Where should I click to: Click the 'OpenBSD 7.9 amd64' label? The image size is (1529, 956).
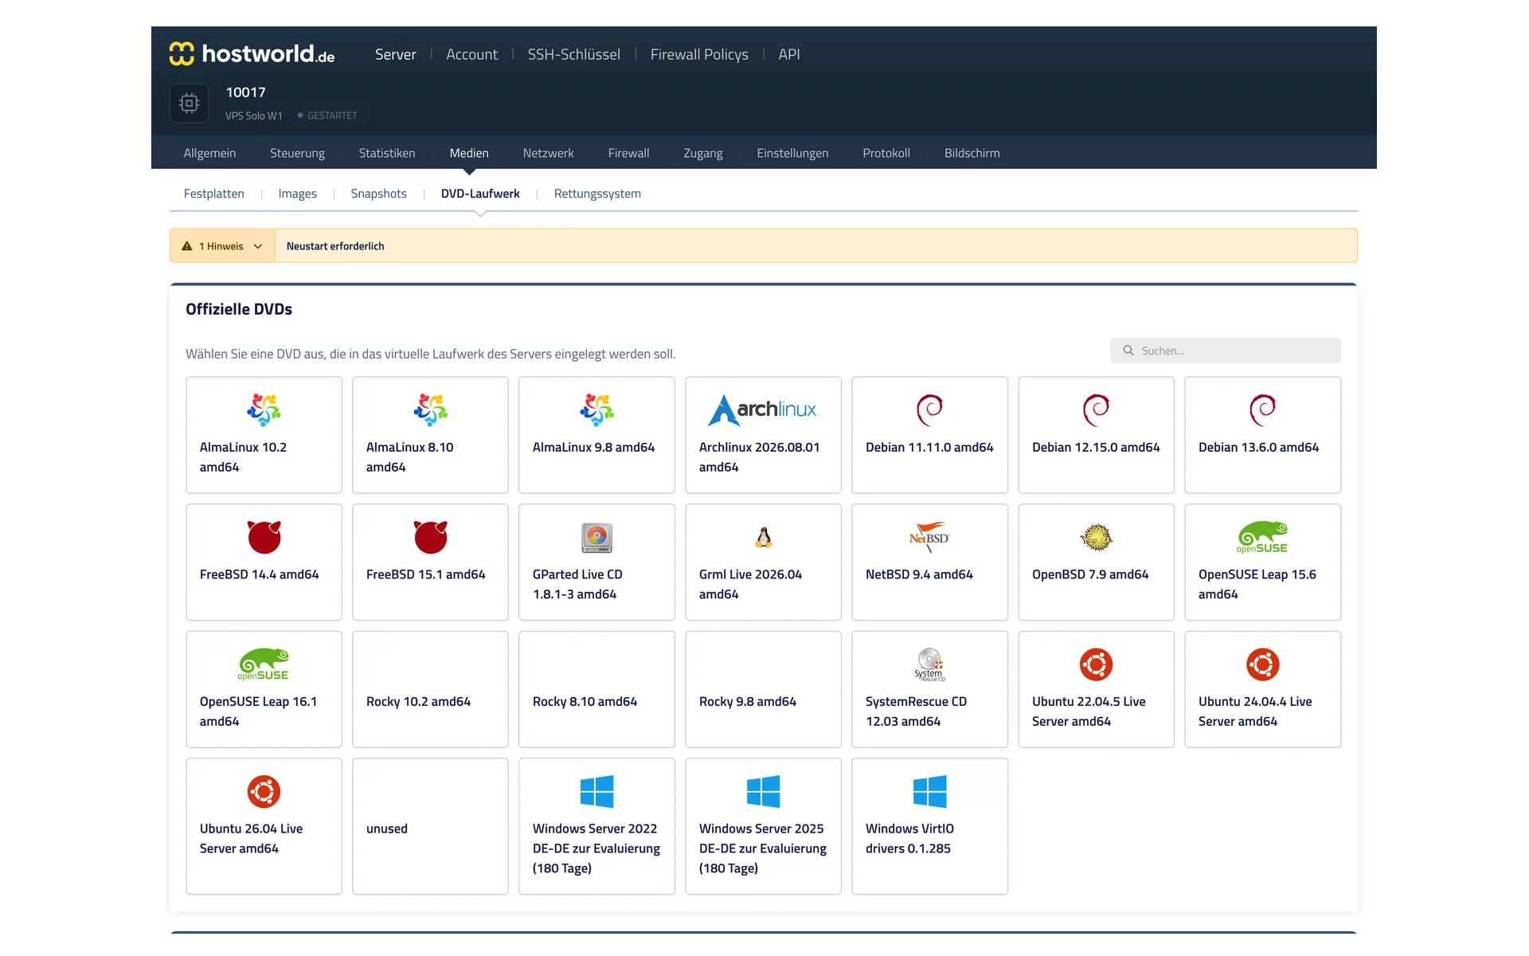[x=1090, y=574]
